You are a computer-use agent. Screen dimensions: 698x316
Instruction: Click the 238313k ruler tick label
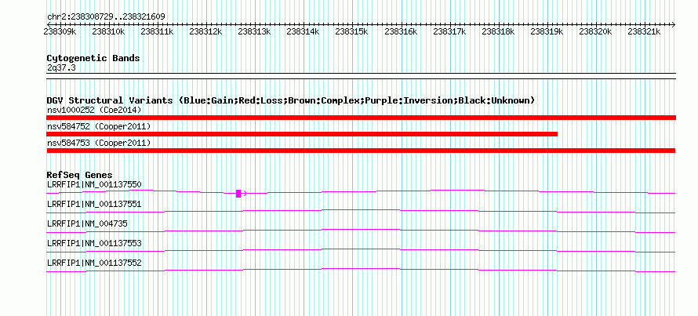(x=255, y=32)
